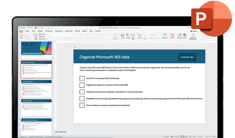Screen dimensions: 235x138
Task: Insert a Text Box from the ribbon
Action: tap(133, 35)
